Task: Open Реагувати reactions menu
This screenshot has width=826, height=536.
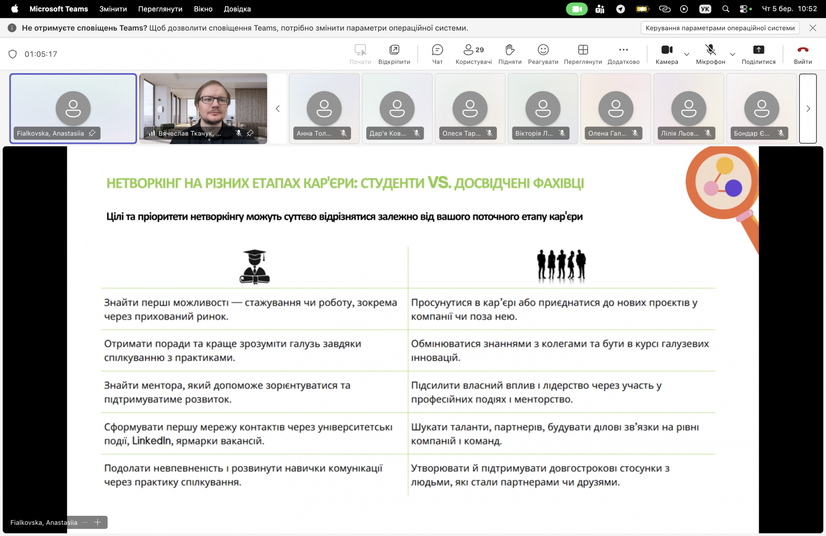Action: click(543, 54)
